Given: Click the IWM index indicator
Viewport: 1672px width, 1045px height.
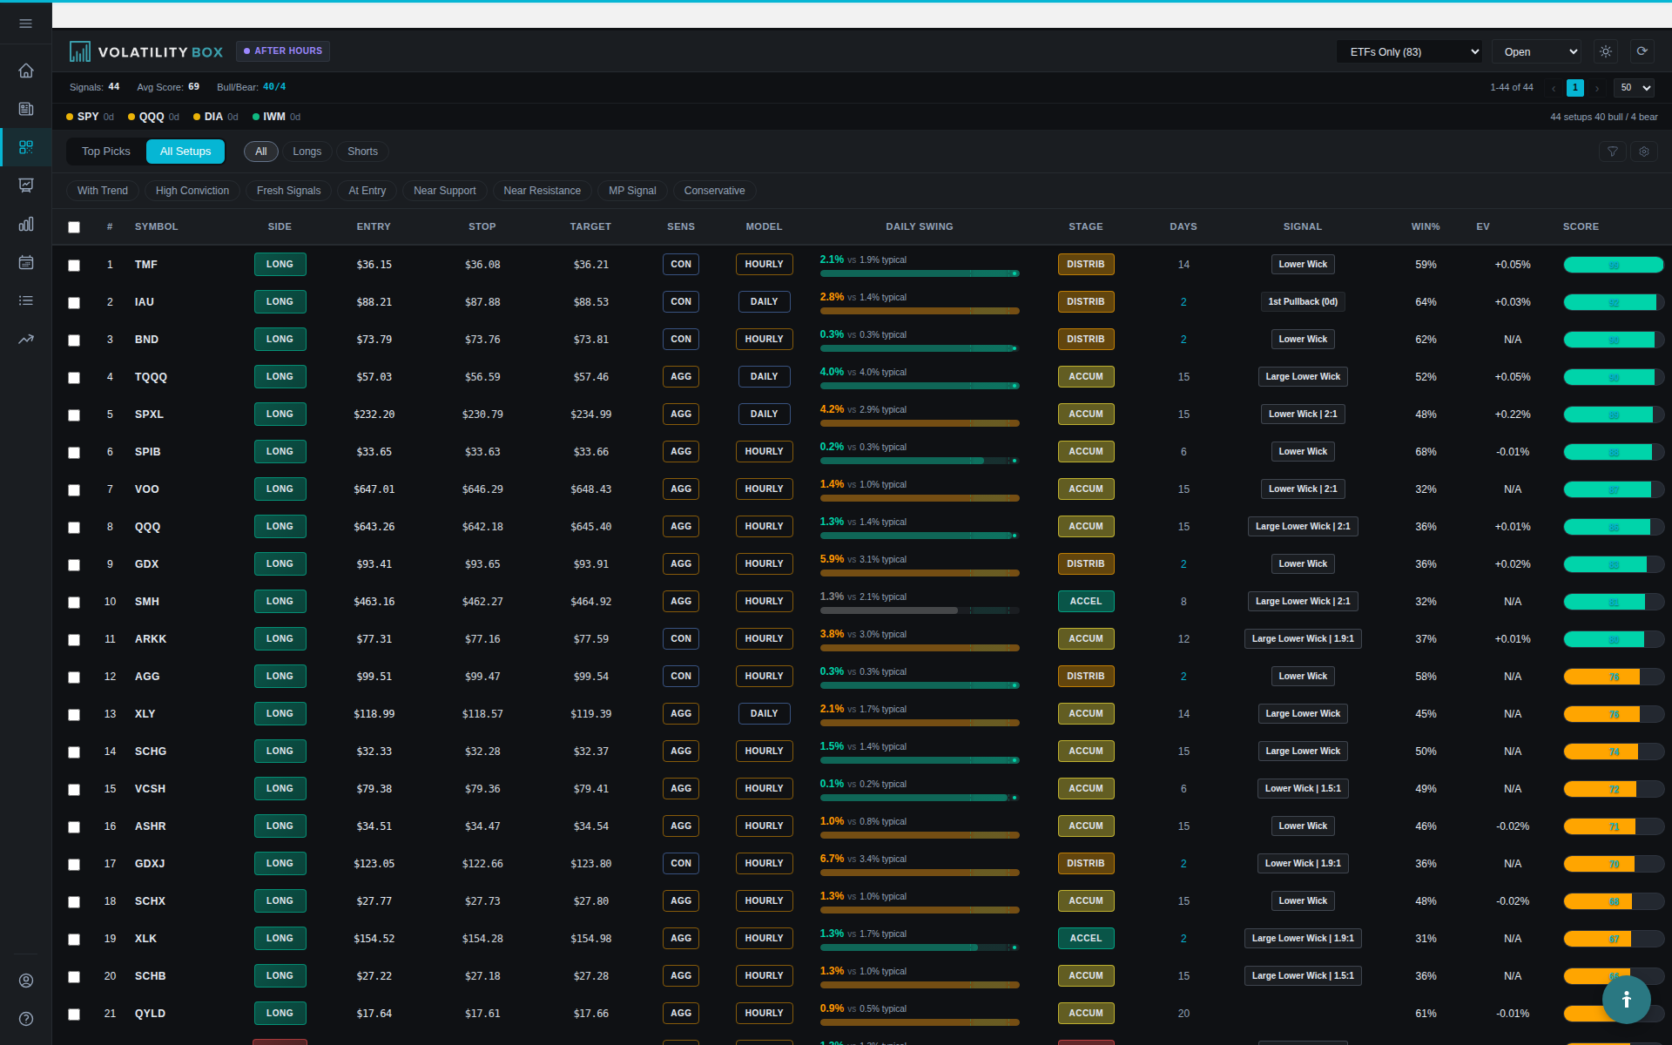Looking at the screenshot, I should point(276,117).
